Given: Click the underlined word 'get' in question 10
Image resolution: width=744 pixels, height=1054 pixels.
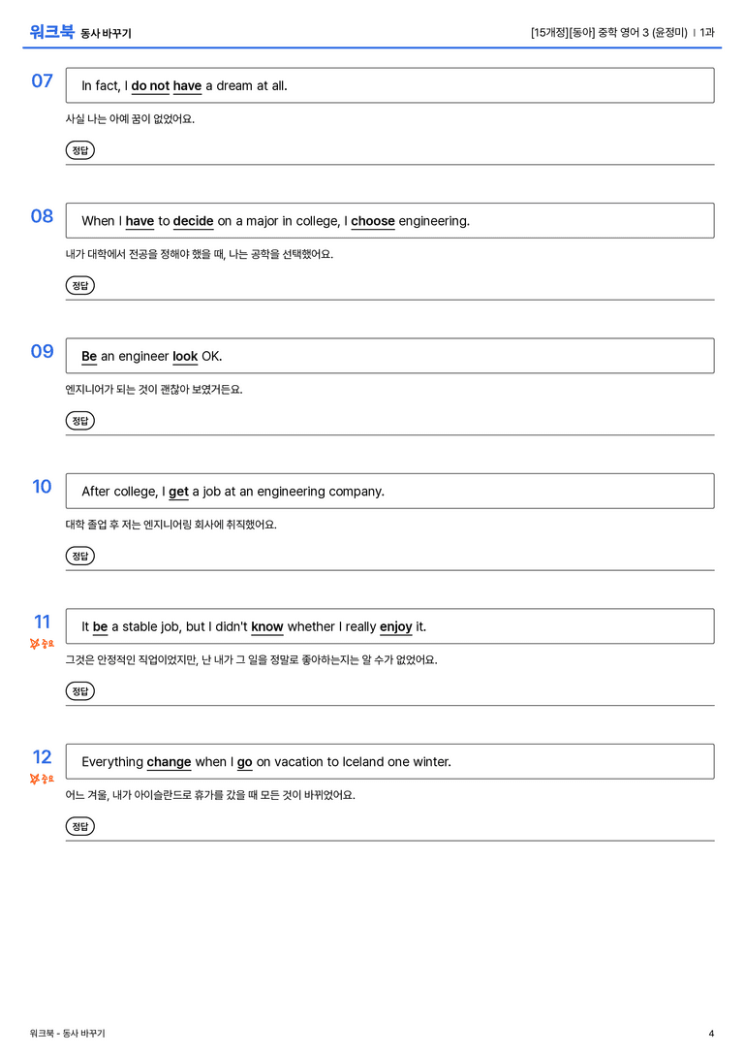Looking at the screenshot, I should [178, 492].
